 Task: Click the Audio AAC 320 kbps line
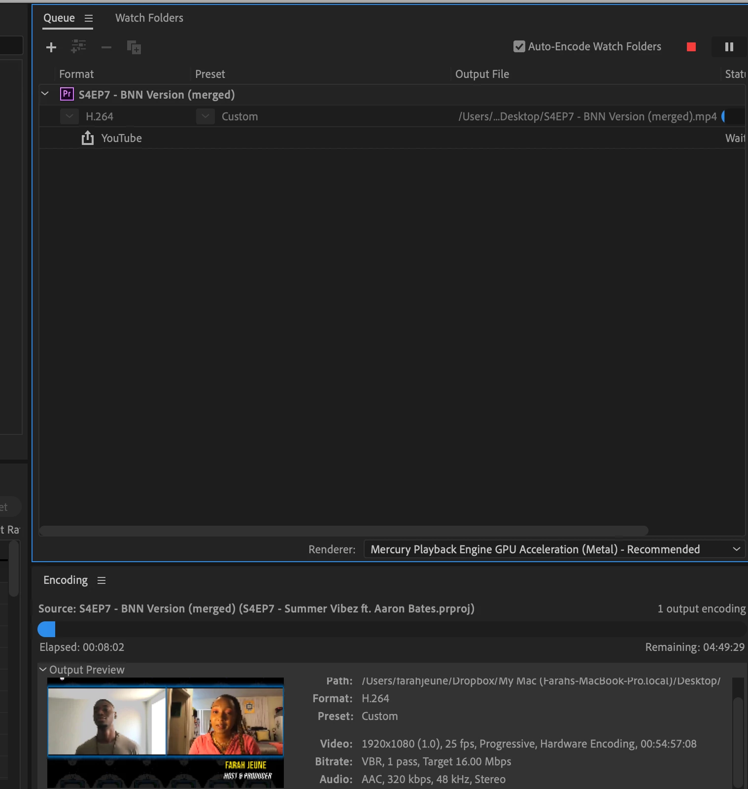tap(412, 779)
